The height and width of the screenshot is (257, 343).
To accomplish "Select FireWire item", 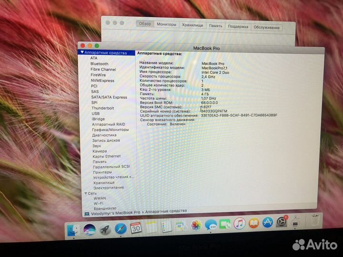I will (98, 75).
